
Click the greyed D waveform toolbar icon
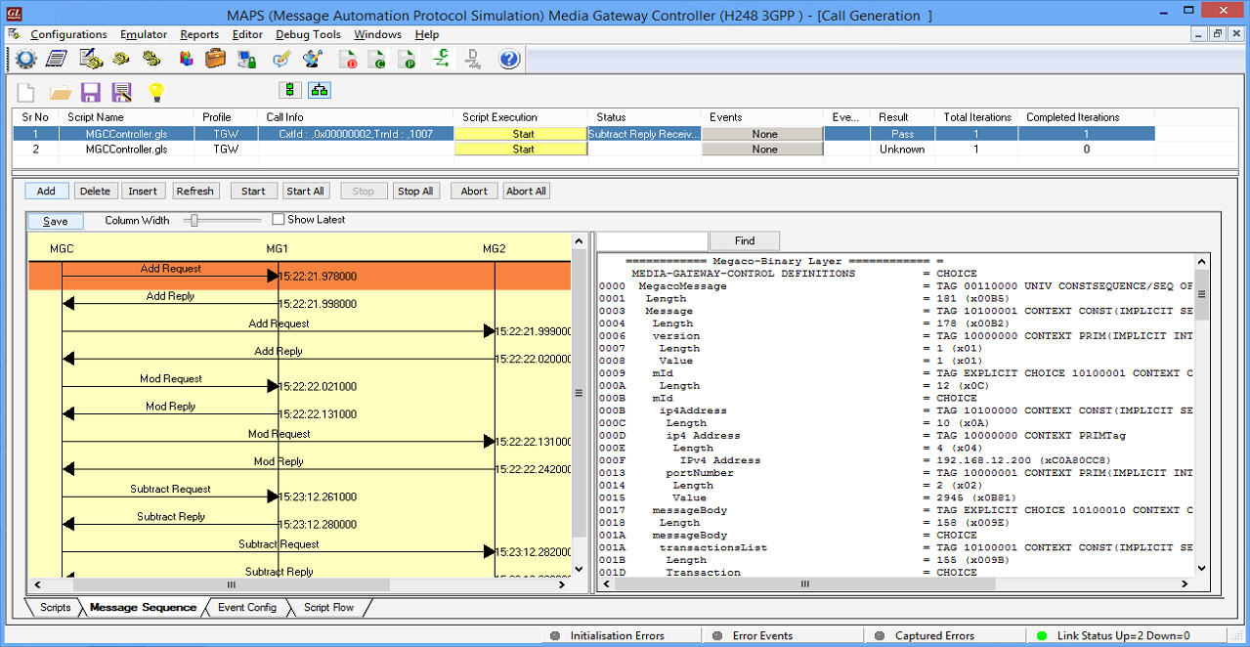point(473,59)
